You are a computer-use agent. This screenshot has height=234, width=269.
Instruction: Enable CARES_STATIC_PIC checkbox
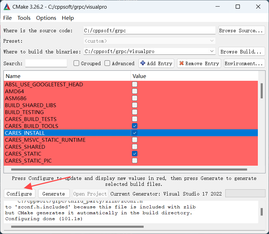[x=135, y=161]
